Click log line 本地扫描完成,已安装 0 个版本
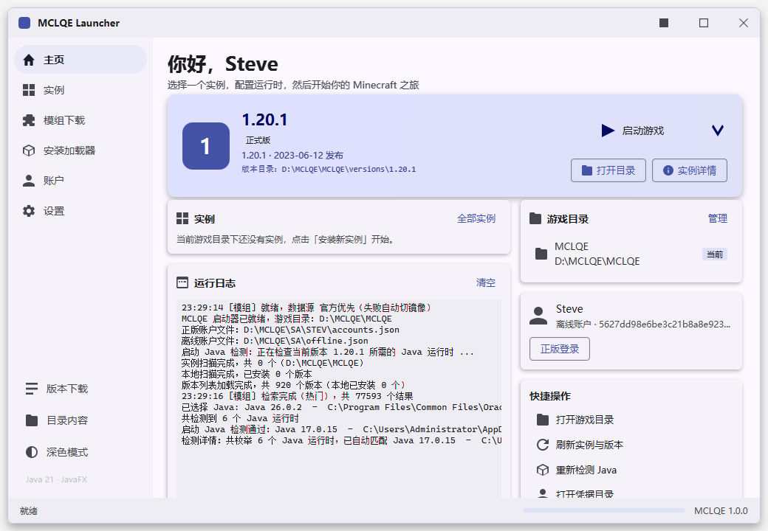 [247, 374]
